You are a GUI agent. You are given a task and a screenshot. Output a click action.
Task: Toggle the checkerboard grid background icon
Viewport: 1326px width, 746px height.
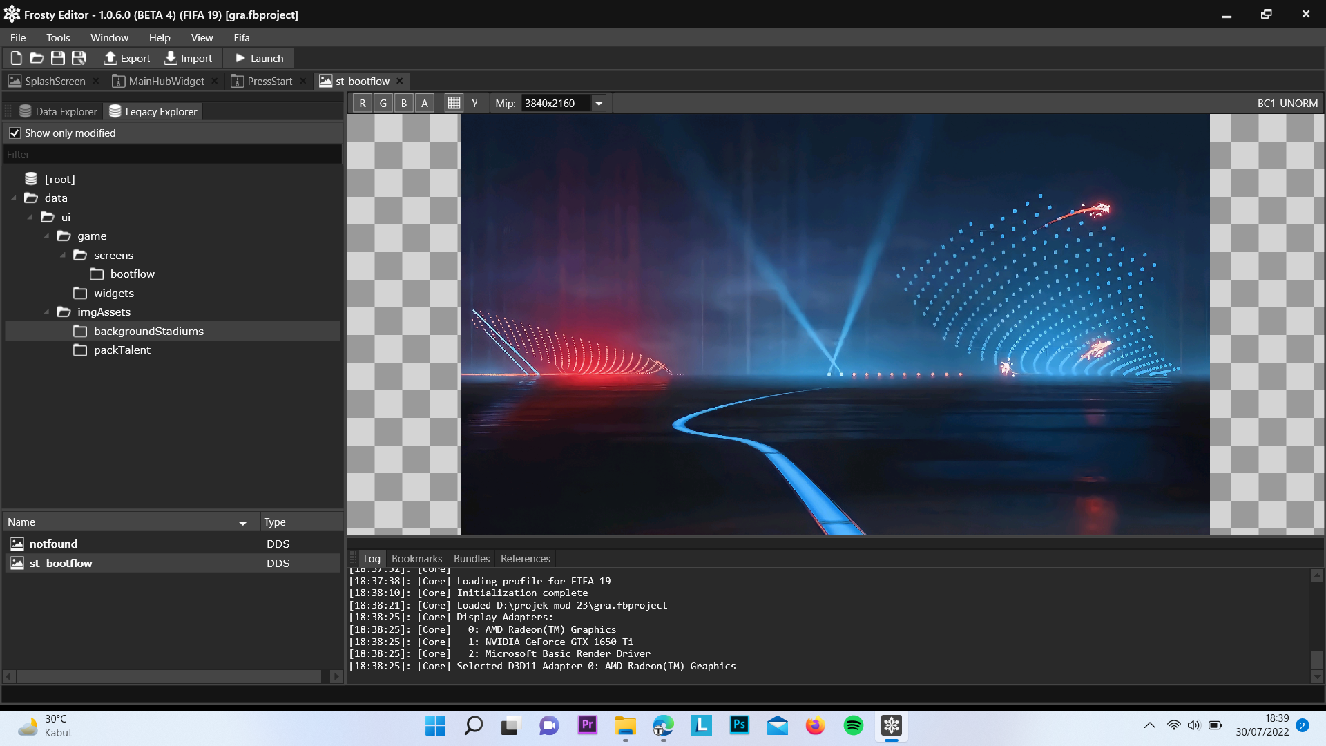(x=454, y=103)
